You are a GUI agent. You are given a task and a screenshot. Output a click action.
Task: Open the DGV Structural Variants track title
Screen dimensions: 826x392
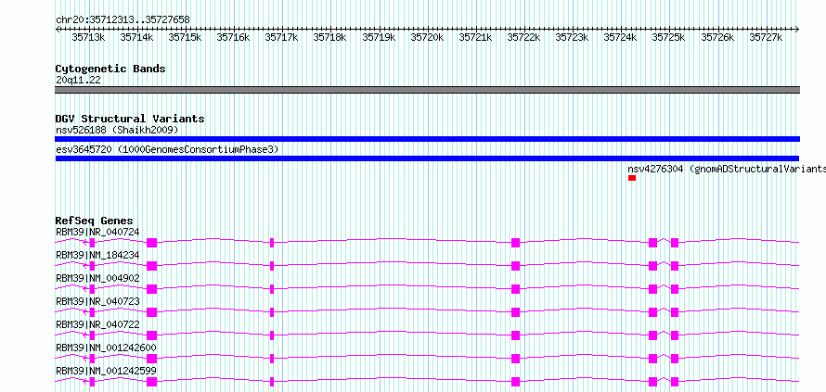pos(130,119)
